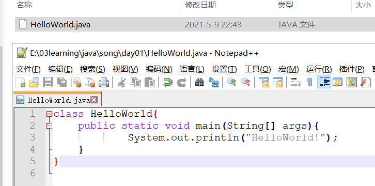Screen dimensions: 375x186
Task: Click the "HelloWorld!" string literal
Action: [x=286, y=138]
